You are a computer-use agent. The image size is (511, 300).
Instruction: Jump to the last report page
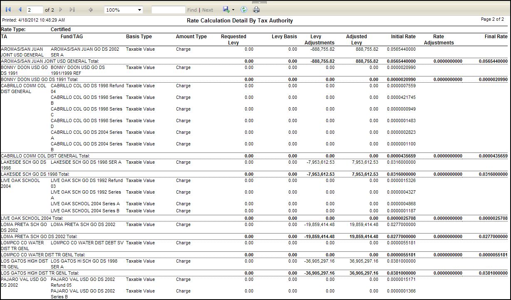point(72,10)
